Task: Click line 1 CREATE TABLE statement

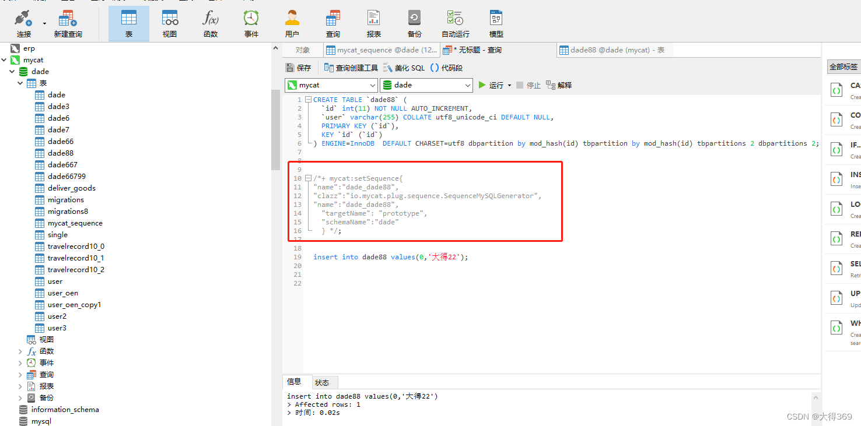Action: [x=360, y=100]
